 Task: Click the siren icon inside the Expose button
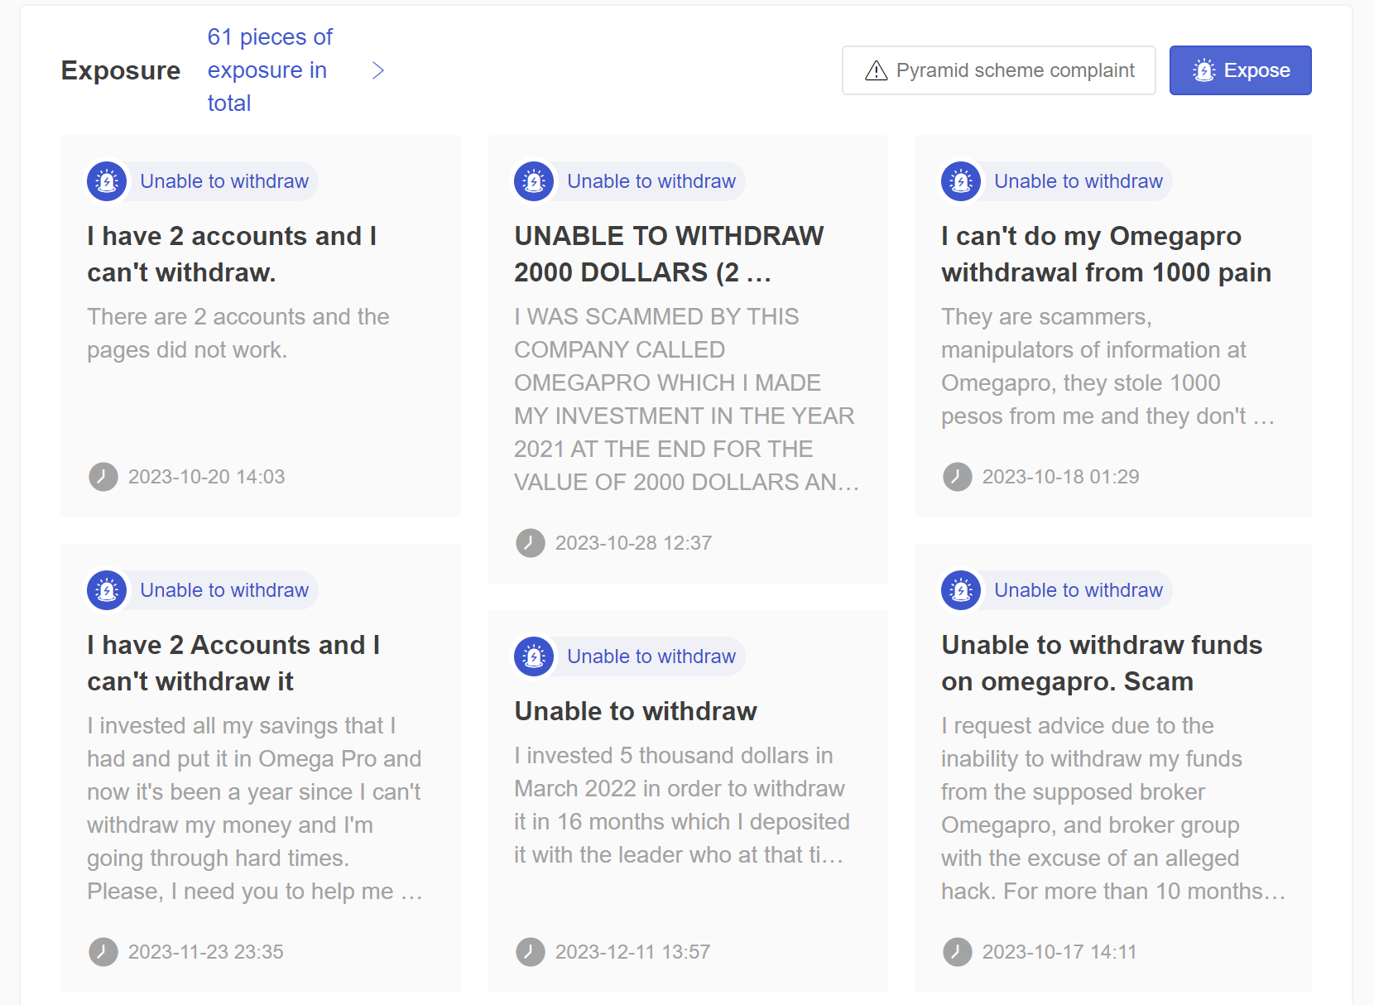(x=1204, y=70)
